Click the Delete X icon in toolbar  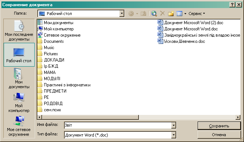pos(162,14)
